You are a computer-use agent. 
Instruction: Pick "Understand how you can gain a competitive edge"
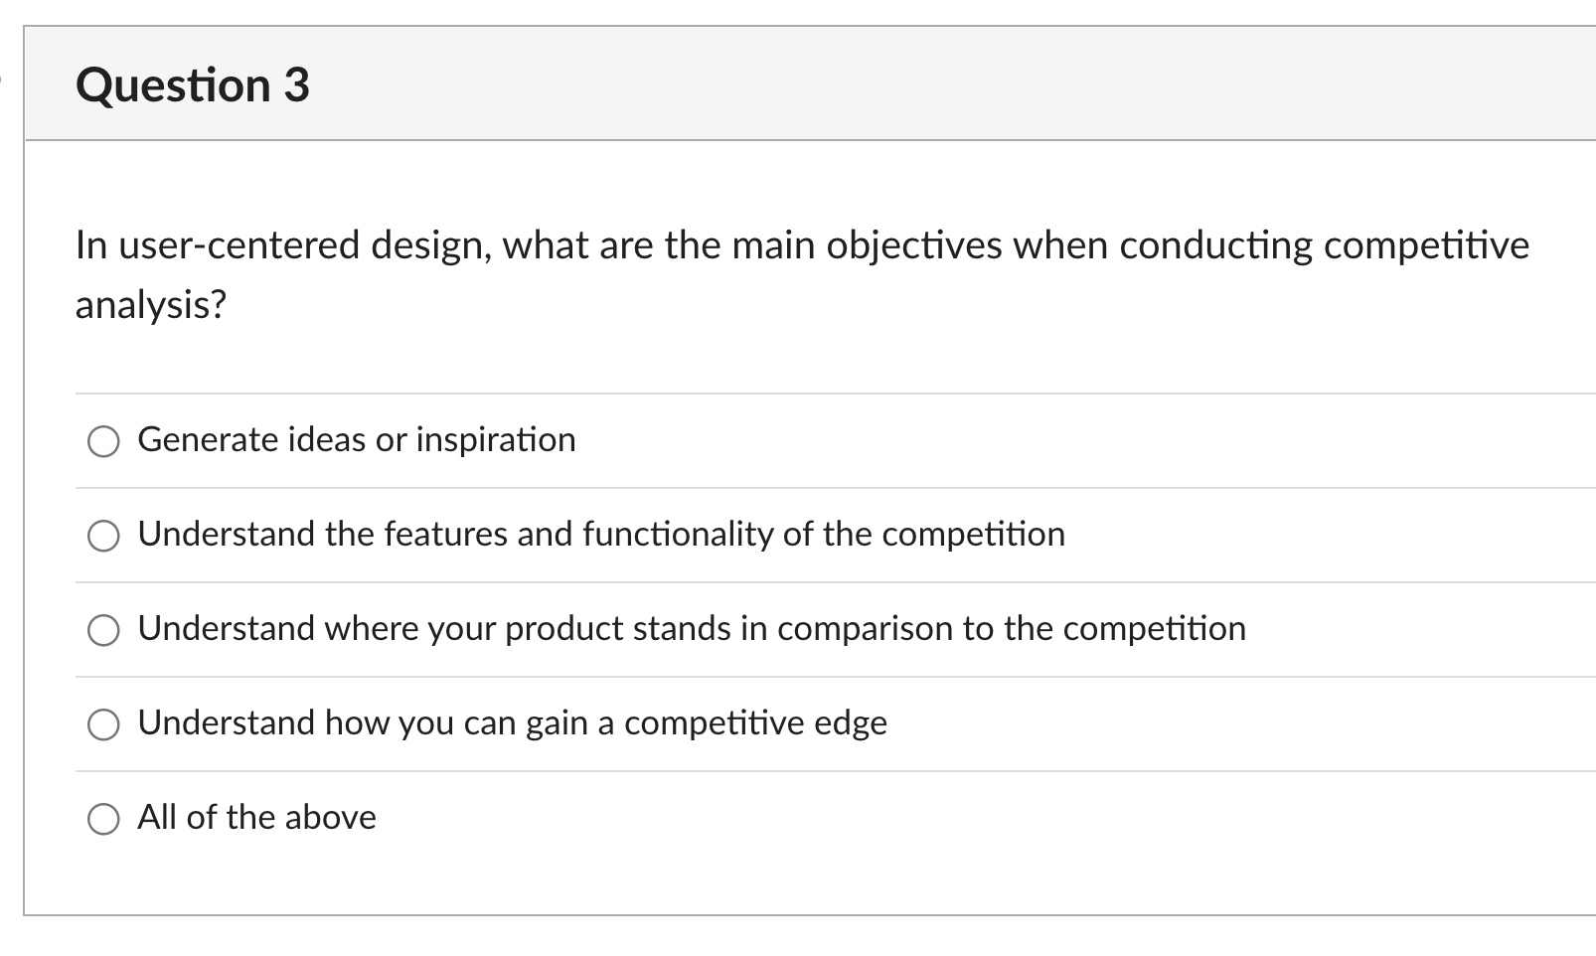coord(103,724)
